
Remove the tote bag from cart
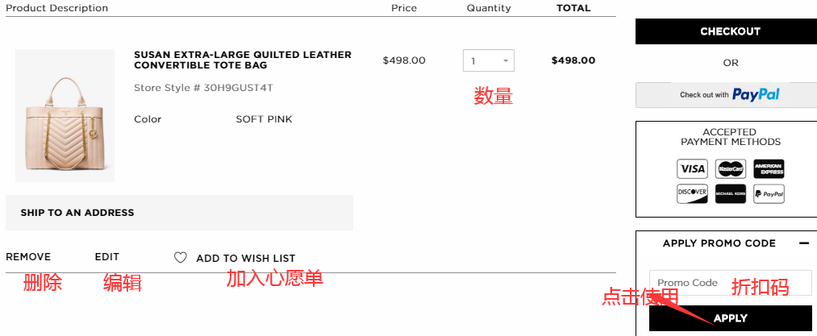click(28, 257)
